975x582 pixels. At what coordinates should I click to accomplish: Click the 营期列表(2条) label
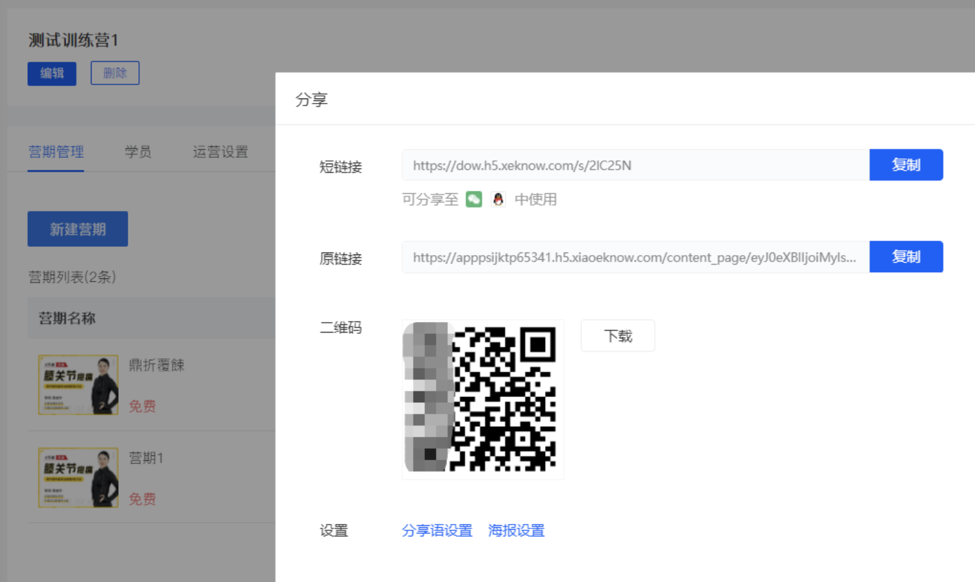pyautogui.click(x=72, y=276)
